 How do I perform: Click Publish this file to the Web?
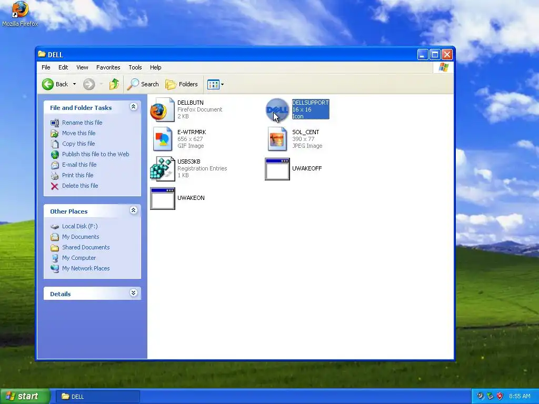[96, 154]
